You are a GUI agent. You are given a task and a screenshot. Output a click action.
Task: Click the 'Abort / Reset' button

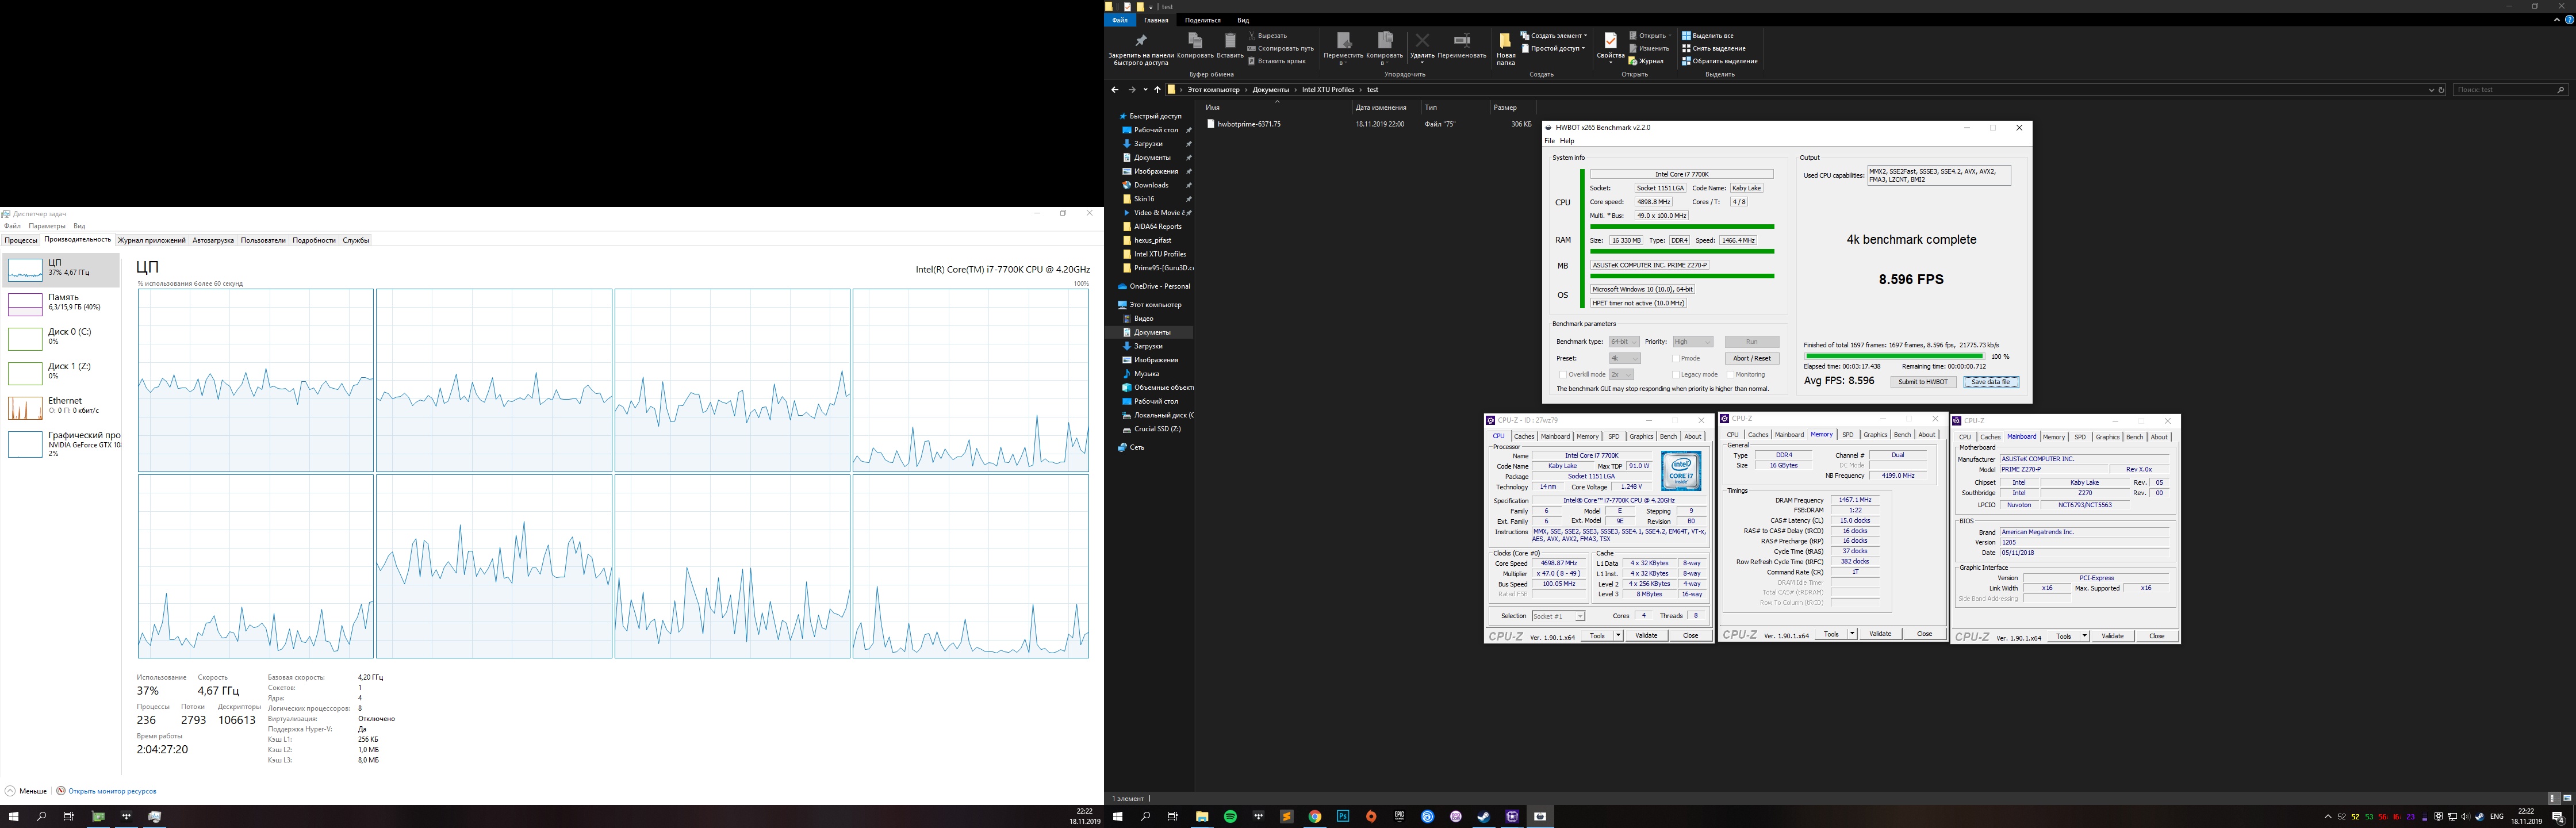click(x=1751, y=358)
